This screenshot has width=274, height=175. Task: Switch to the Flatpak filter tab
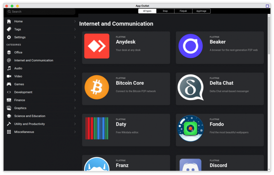click(x=183, y=11)
